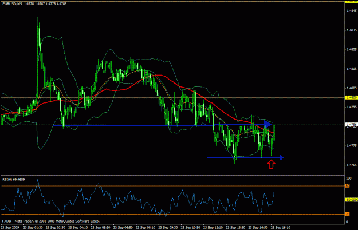Click the 23 Sep 12:10 time label
This screenshot has width=358, height=230.
(x=213, y=228)
